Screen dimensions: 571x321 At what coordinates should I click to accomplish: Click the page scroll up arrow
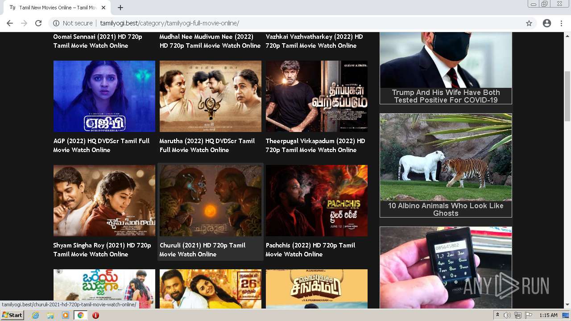pos(567,36)
